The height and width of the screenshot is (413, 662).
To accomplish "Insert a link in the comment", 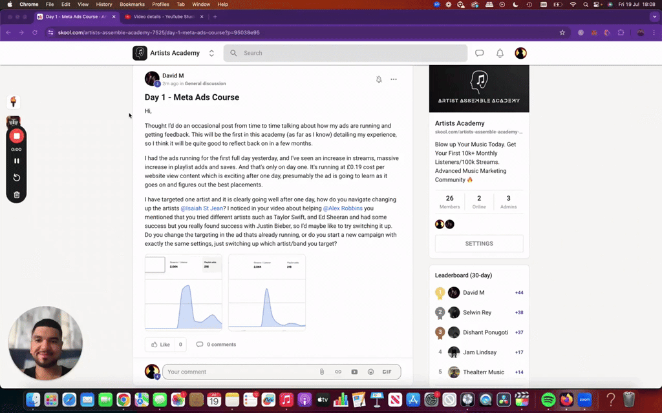I will pos(338,372).
